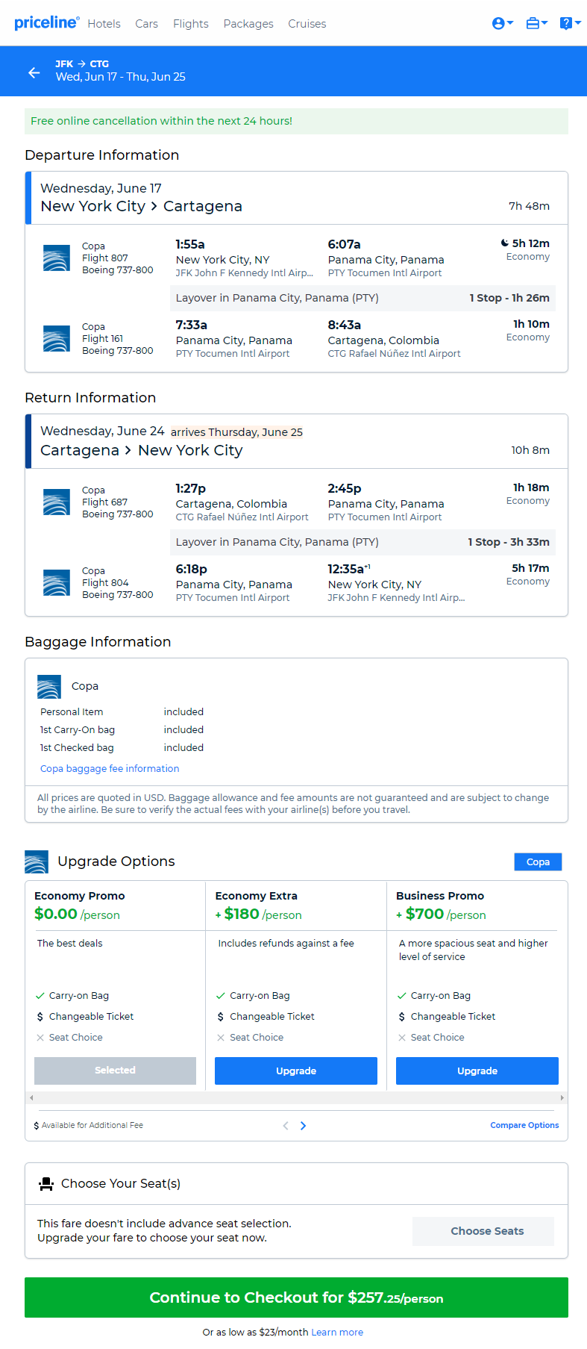Viewport: 587px width, 1349px height.
Task: Select the Copa airline tab button
Action: (x=538, y=862)
